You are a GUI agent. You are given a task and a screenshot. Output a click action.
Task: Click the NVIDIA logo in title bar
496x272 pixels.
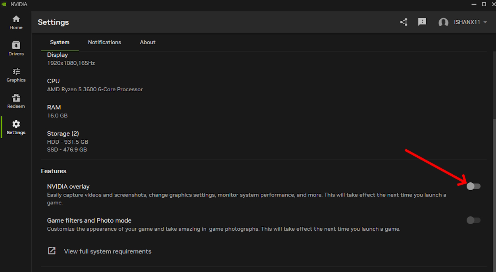pyautogui.click(x=4, y=4)
